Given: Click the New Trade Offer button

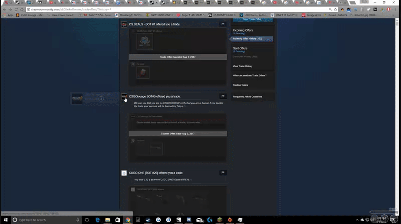Looking at the screenshot, I should click(x=252, y=20).
